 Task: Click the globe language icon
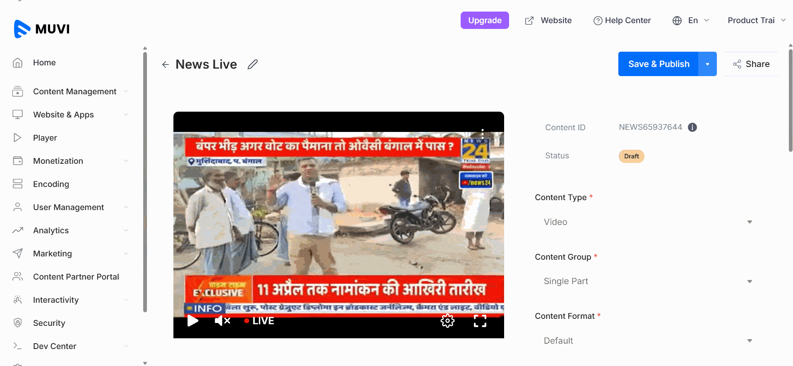click(x=677, y=21)
